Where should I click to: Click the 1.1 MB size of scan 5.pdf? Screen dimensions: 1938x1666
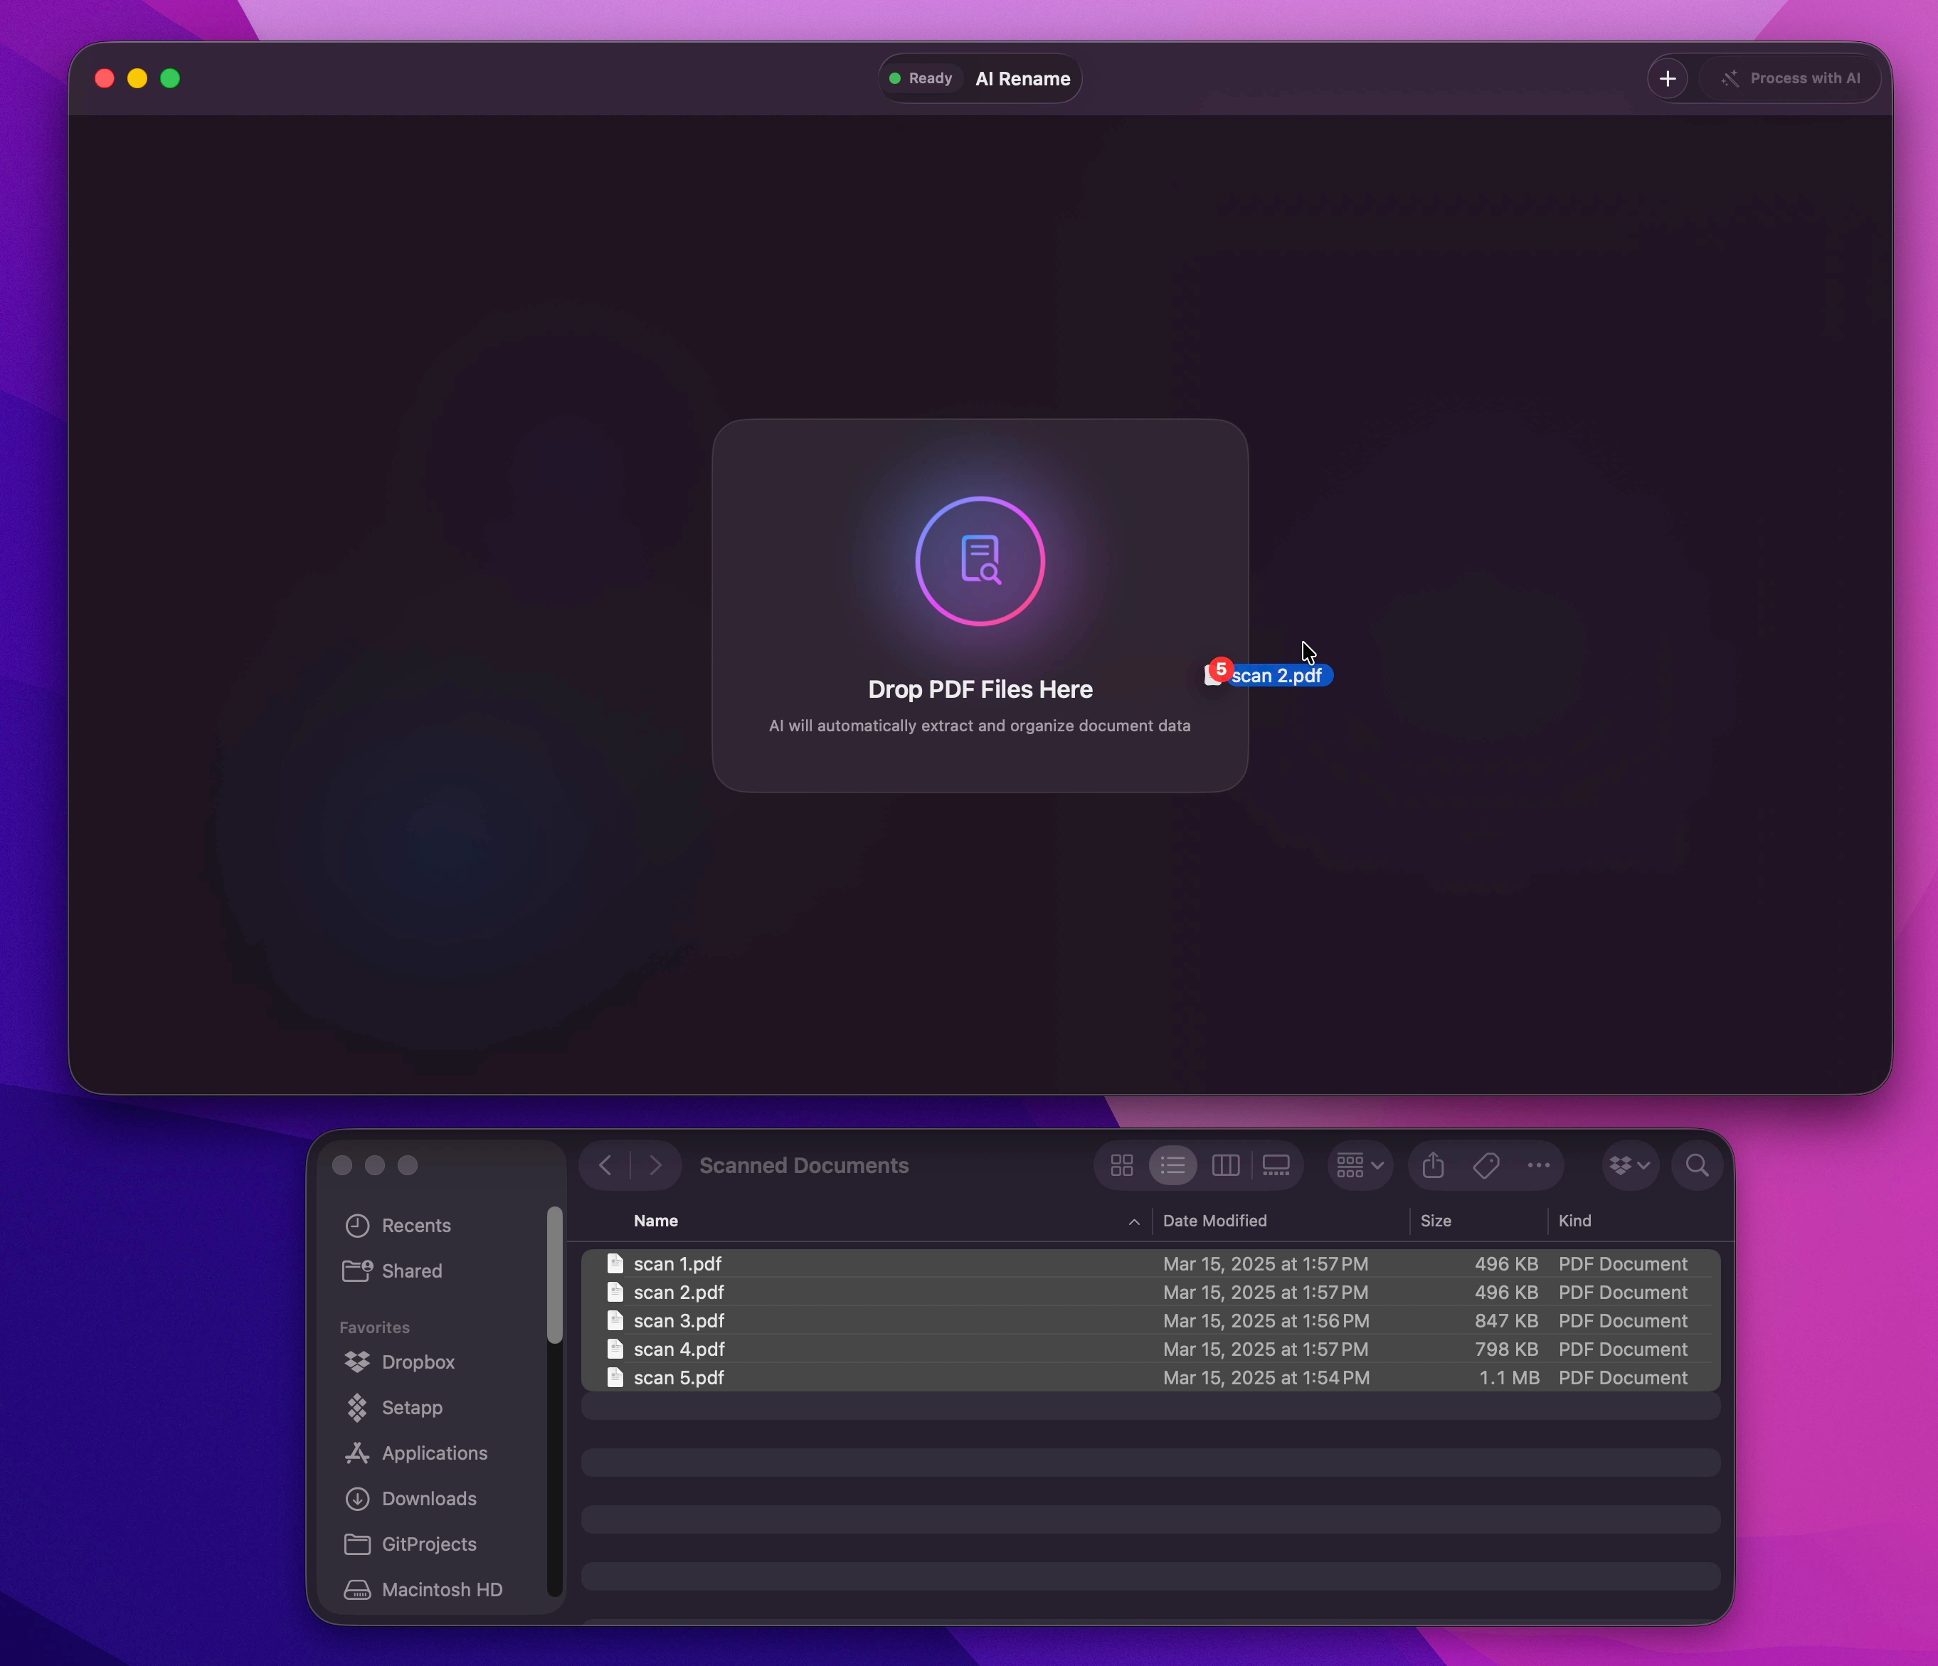[x=1509, y=1378]
